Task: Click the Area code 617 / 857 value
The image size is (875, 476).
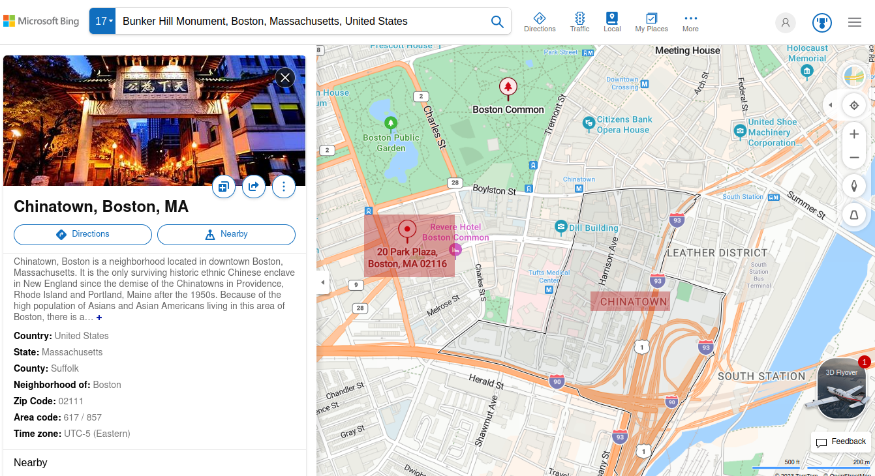Action: point(83,417)
